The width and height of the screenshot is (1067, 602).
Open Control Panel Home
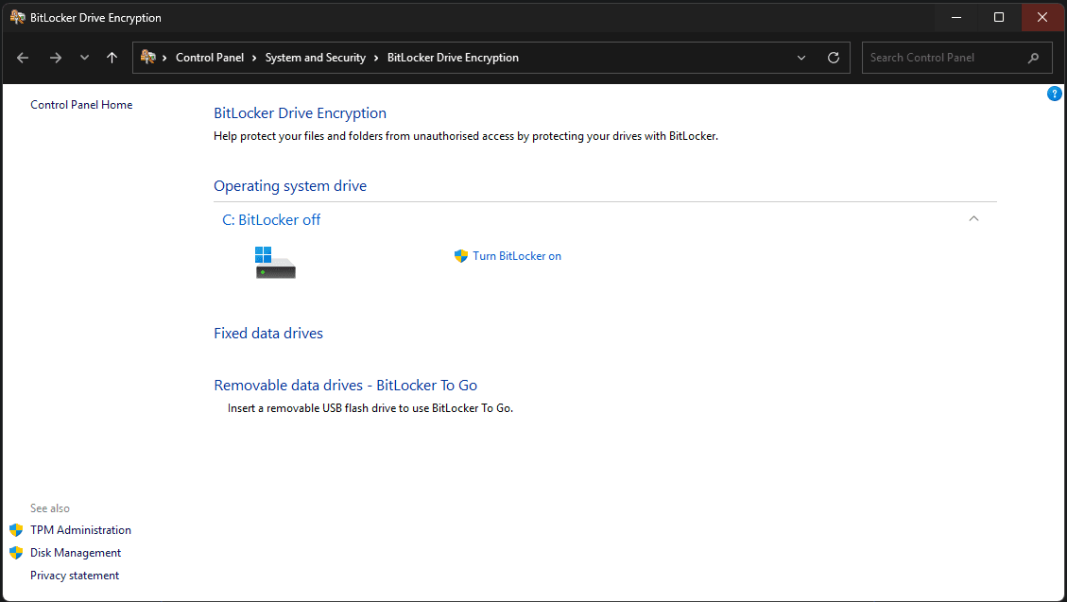coord(81,105)
